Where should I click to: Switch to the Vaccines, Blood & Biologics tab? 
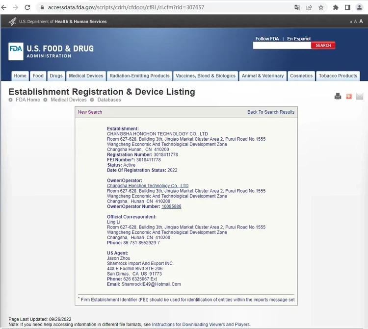tap(205, 76)
